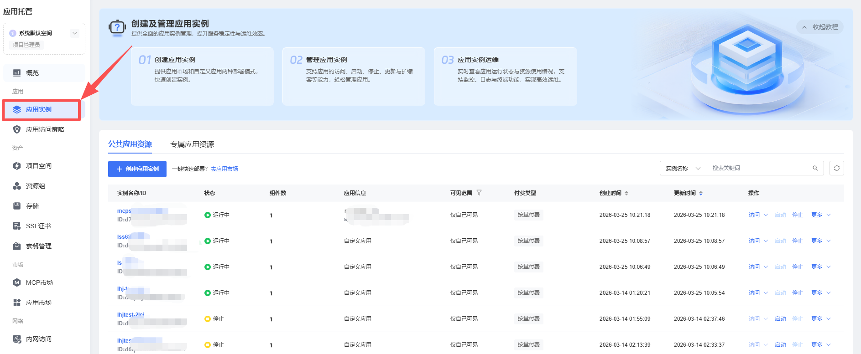Open the 实例名称 search type dropdown
The image size is (861, 354).
[683, 168]
